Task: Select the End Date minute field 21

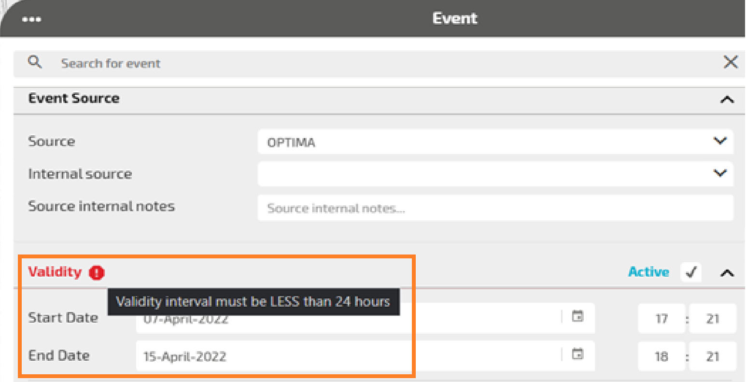Action: pyautogui.click(x=712, y=356)
